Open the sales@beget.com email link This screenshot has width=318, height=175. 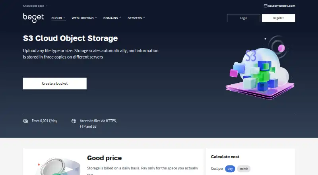click(281, 6)
